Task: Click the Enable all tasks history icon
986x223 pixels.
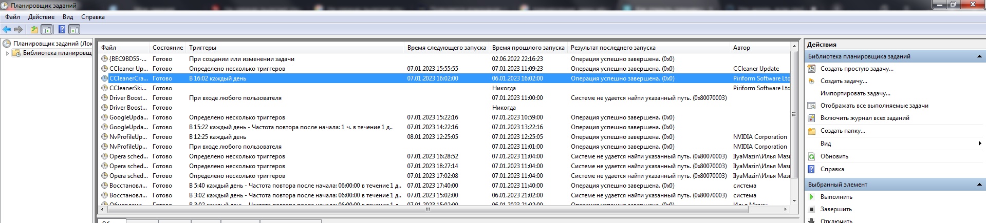Action: coord(812,118)
